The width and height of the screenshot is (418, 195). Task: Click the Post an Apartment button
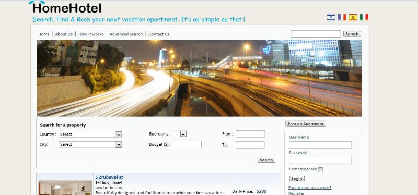(x=306, y=124)
